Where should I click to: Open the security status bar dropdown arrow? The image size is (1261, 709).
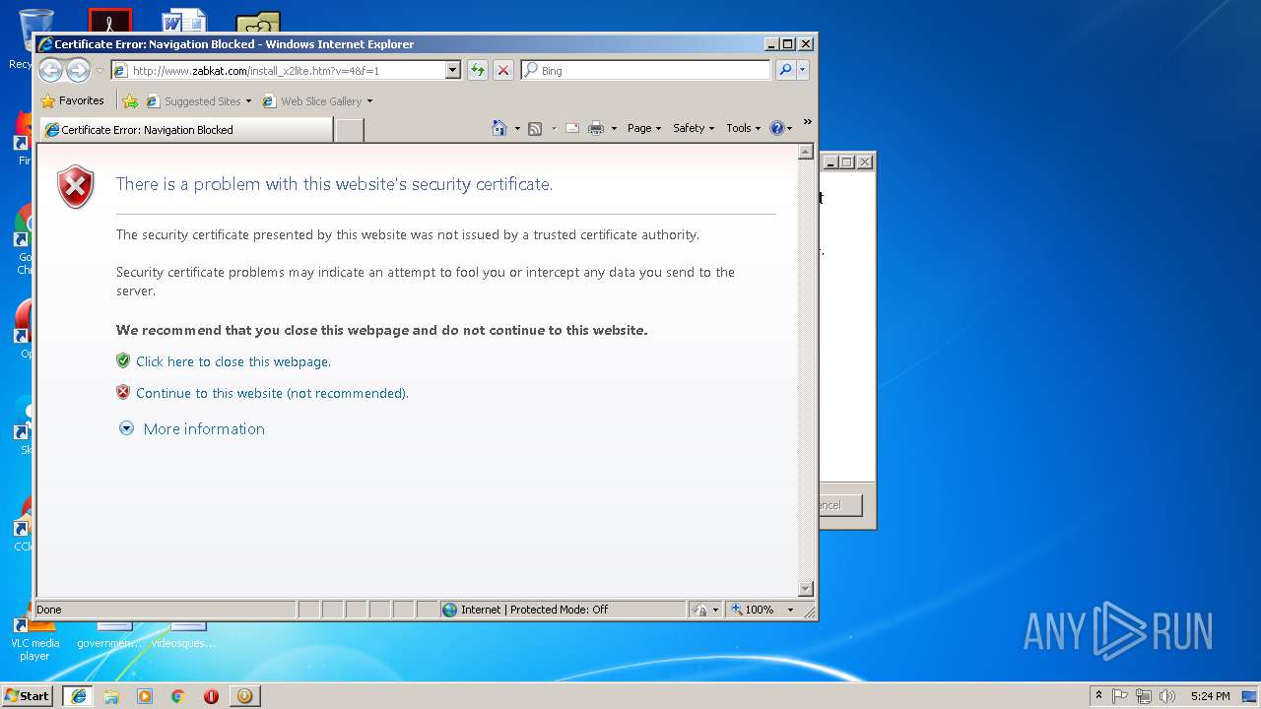(715, 610)
